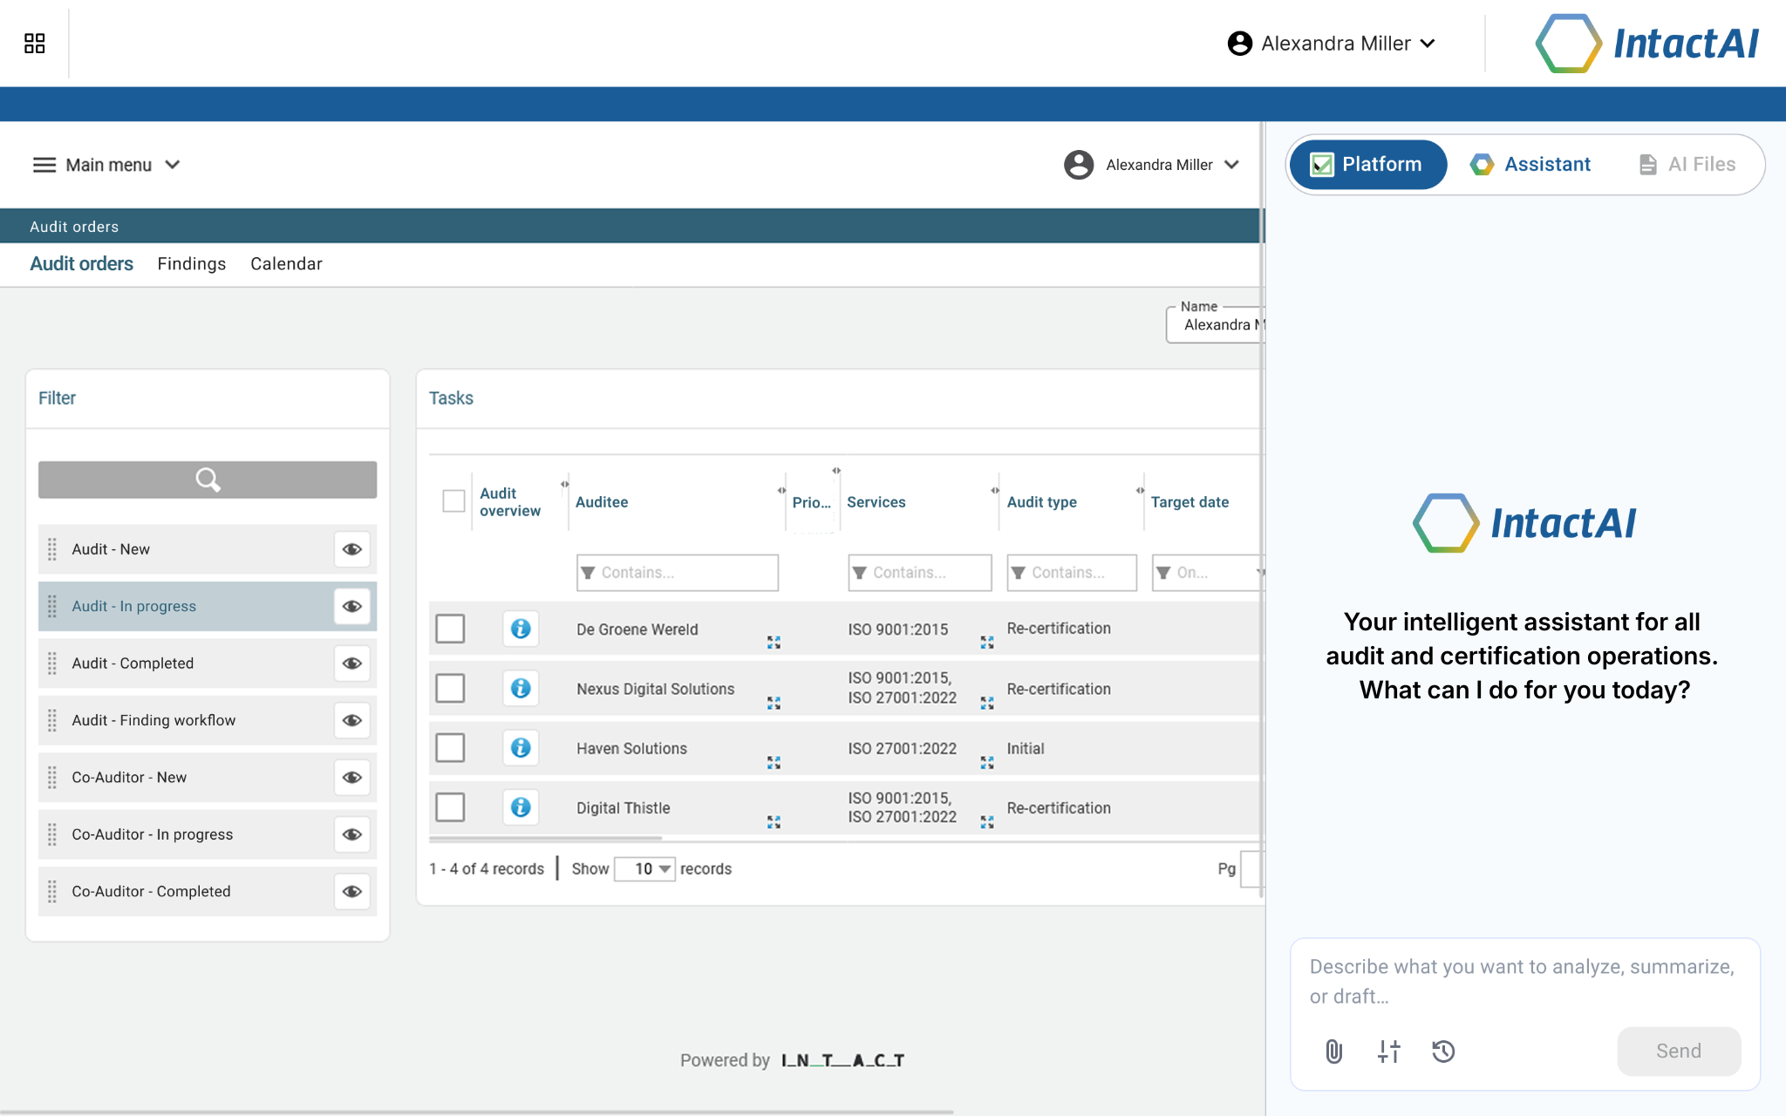Screen dimensions: 1786x1116
Task: Check the Digital Thistle row checkbox
Action: [450, 807]
